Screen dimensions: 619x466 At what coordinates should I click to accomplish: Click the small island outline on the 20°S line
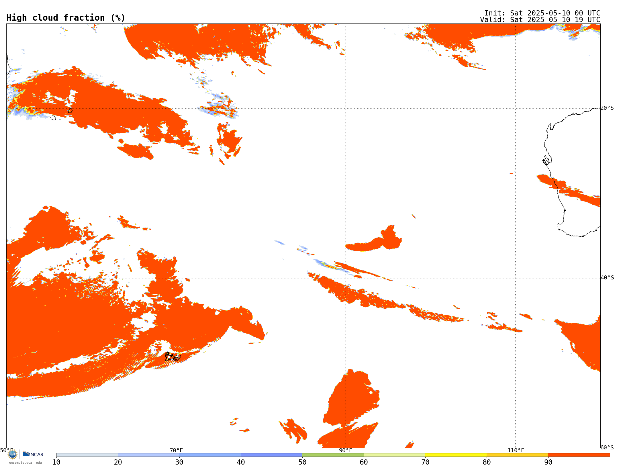[70, 110]
